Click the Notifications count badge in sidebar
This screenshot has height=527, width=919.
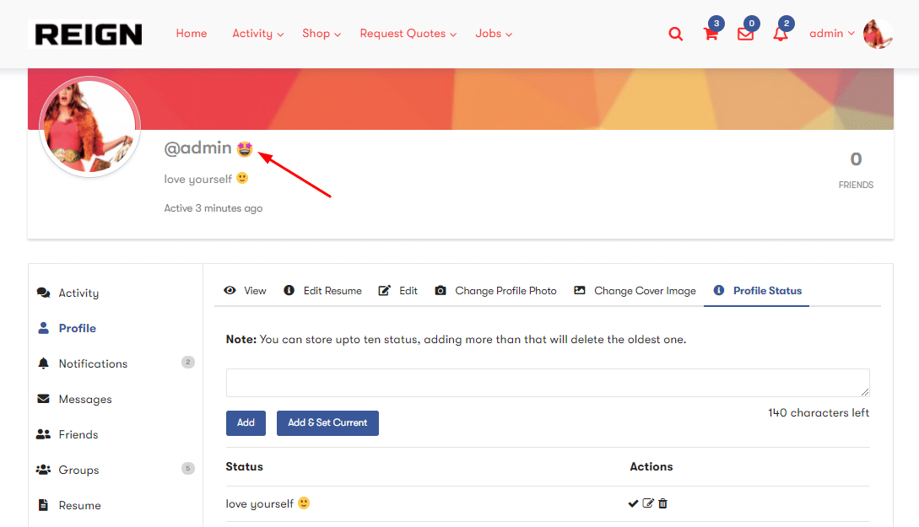tap(187, 363)
